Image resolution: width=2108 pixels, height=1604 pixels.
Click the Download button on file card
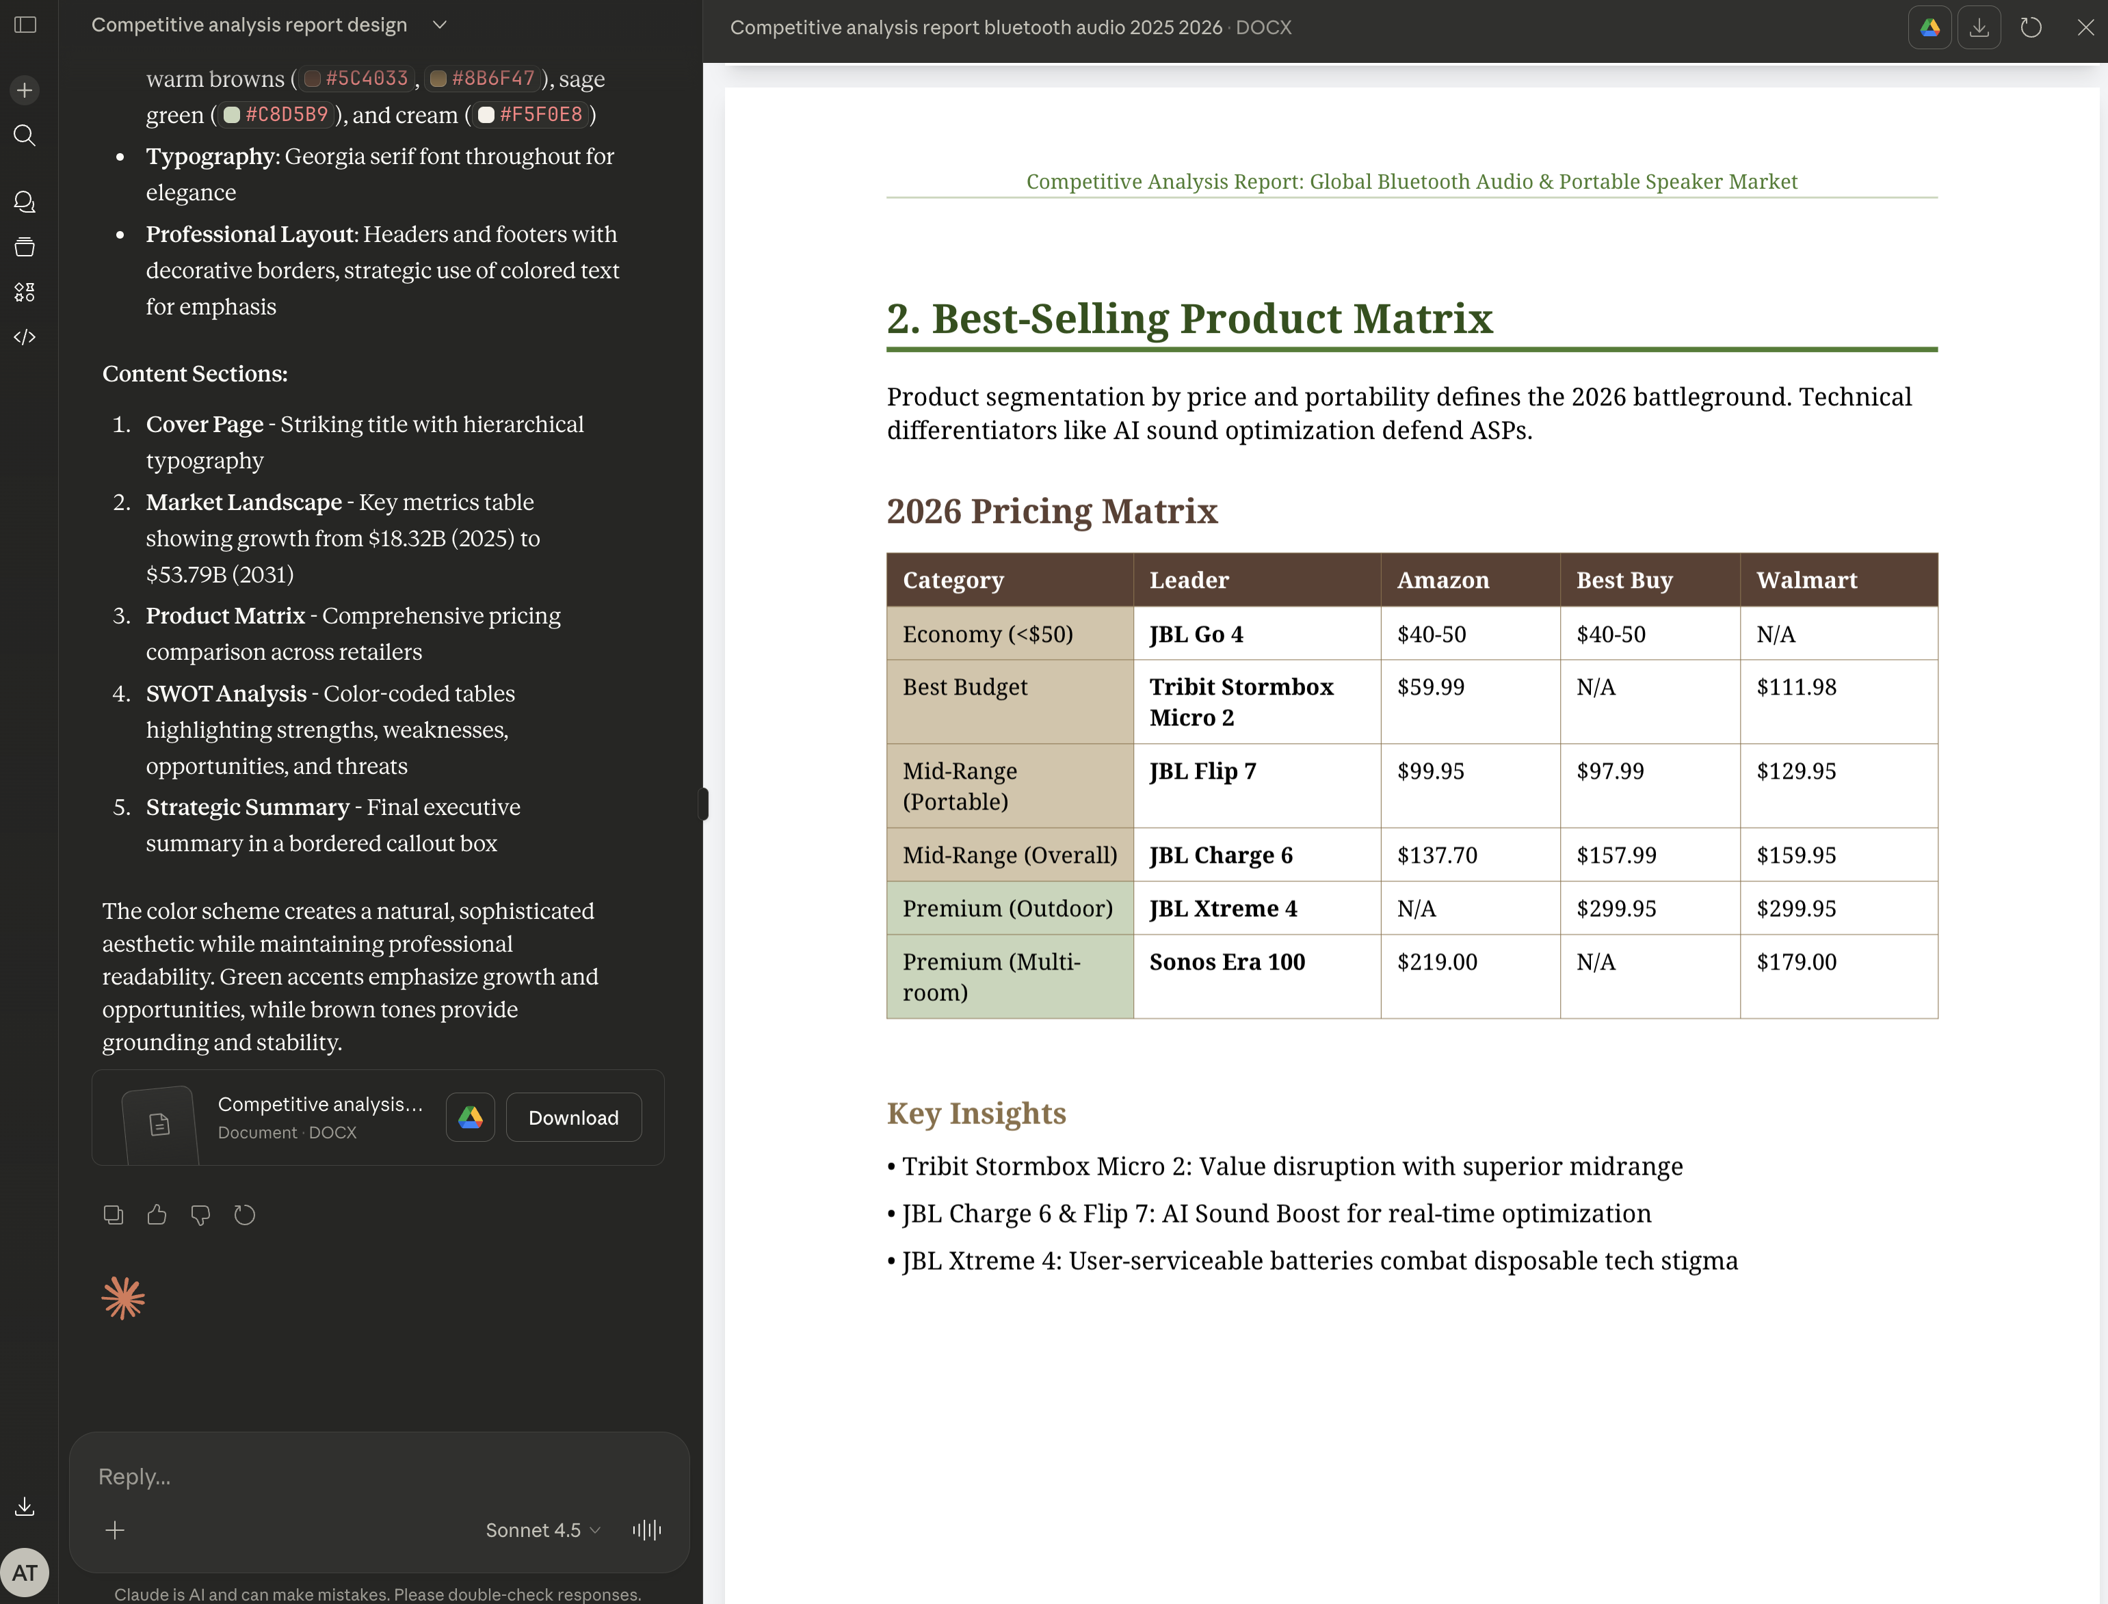(x=573, y=1117)
